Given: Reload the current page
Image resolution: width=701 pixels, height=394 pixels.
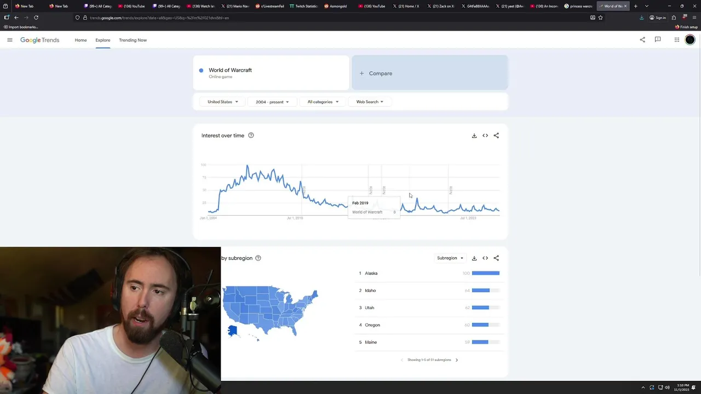Looking at the screenshot, I should [36, 18].
